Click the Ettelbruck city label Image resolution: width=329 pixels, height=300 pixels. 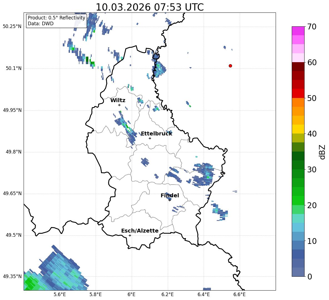tap(156, 134)
